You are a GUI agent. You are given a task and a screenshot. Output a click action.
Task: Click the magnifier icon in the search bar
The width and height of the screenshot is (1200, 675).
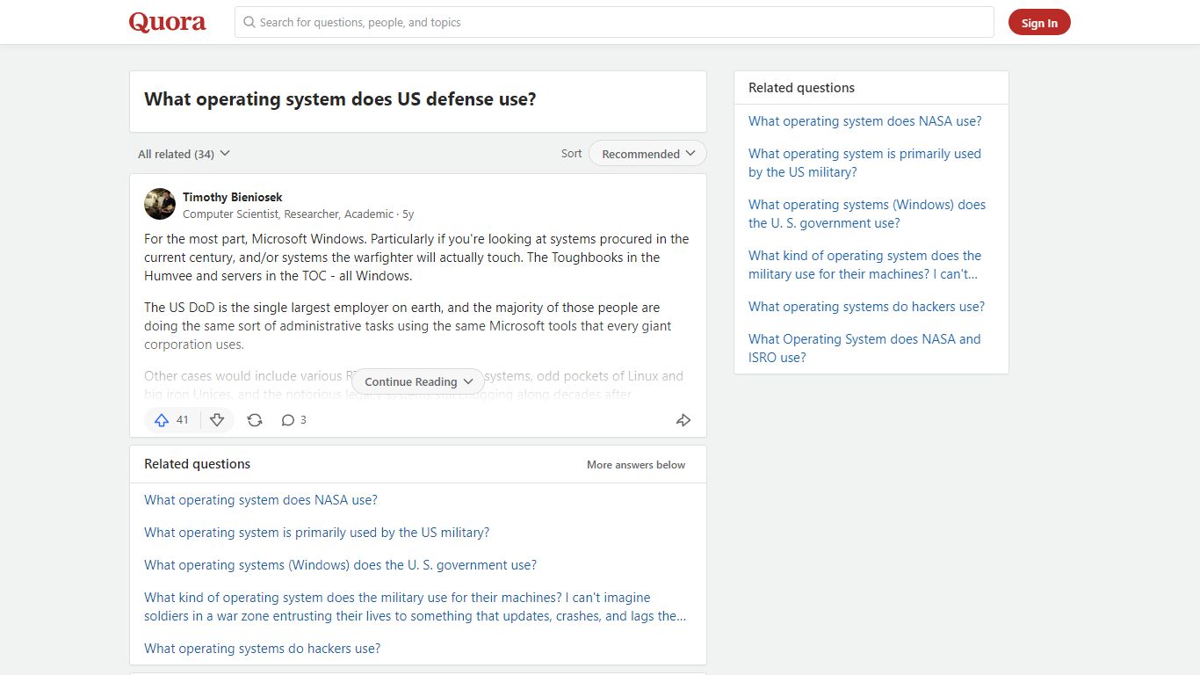249,22
